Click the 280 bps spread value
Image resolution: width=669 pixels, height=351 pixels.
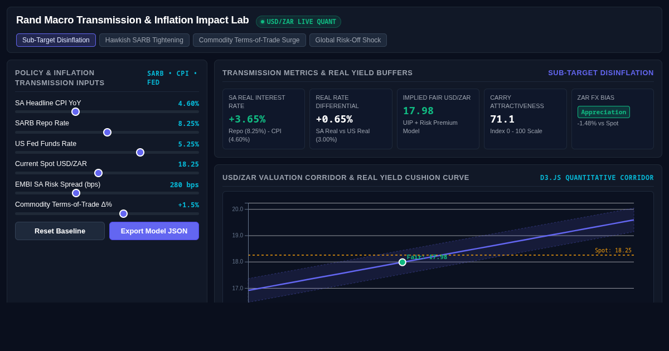click(x=185, y=185)
